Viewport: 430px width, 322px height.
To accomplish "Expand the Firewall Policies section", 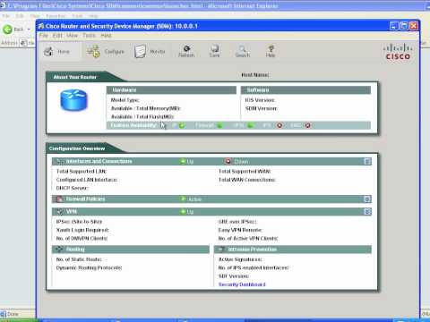I will [x=367, y=199].
